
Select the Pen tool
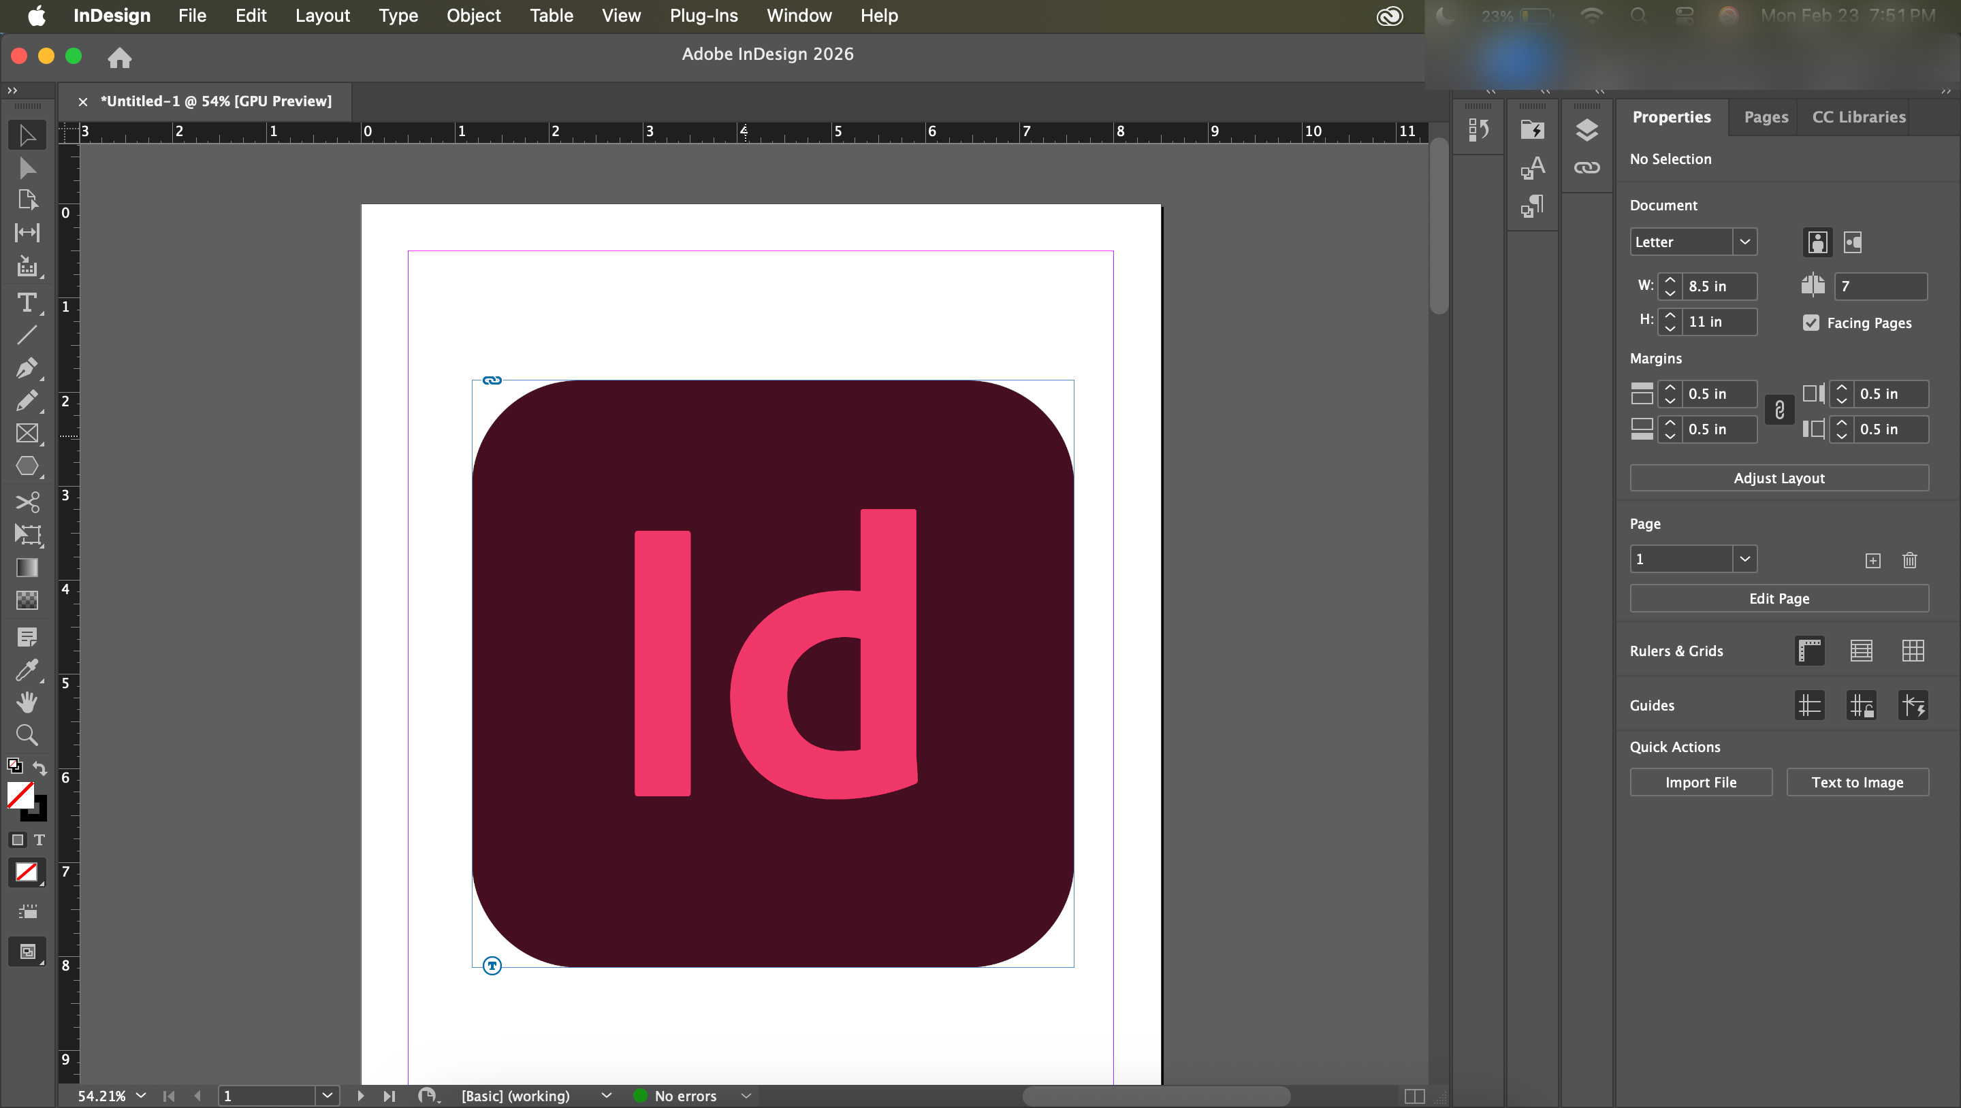coord(27,368)
